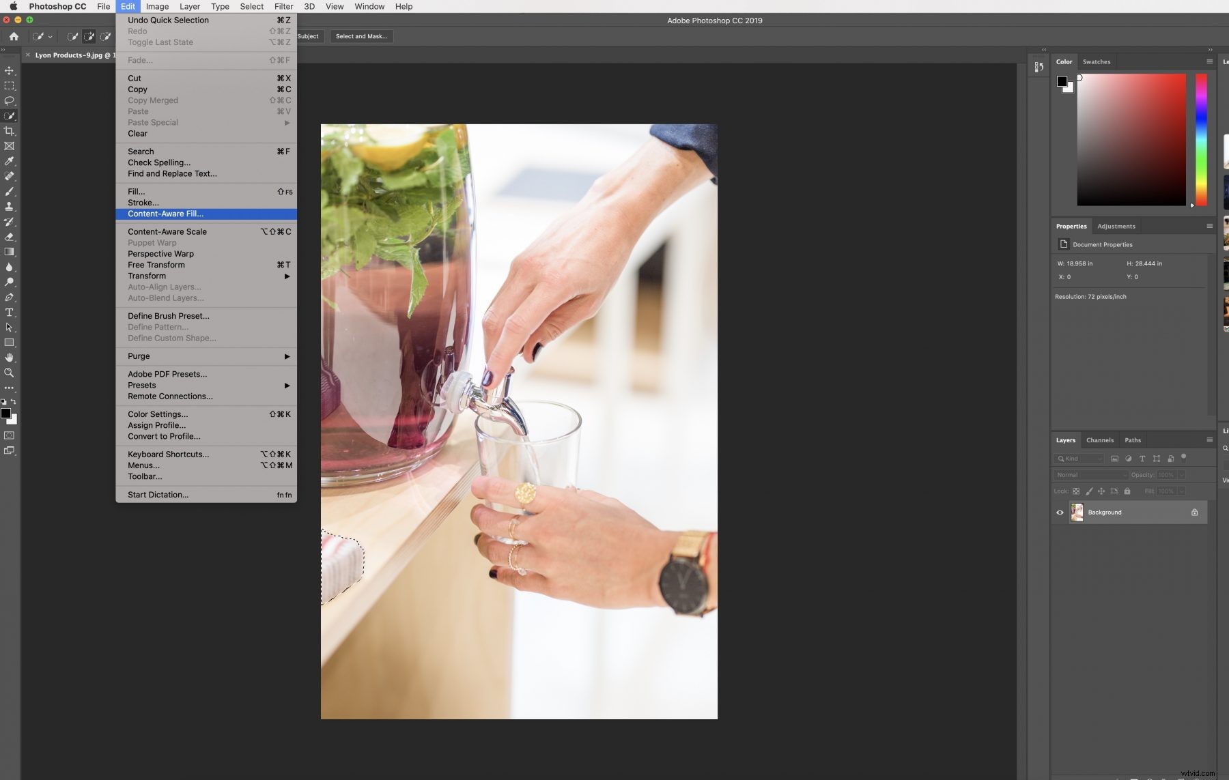The width and height of the screenshot is (1229, 780).
Task: Select the Lasso tool
Action: pyautogui.click(x=10, y=100)
